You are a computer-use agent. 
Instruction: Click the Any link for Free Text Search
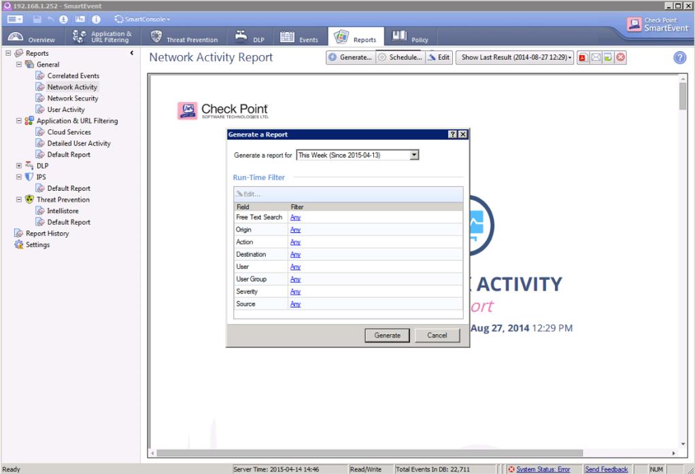[x=296, y=217]
